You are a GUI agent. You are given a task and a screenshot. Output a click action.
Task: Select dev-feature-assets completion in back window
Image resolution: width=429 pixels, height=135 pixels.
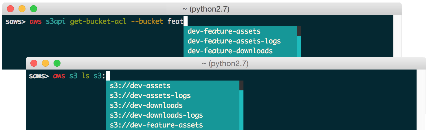(240, 31)
